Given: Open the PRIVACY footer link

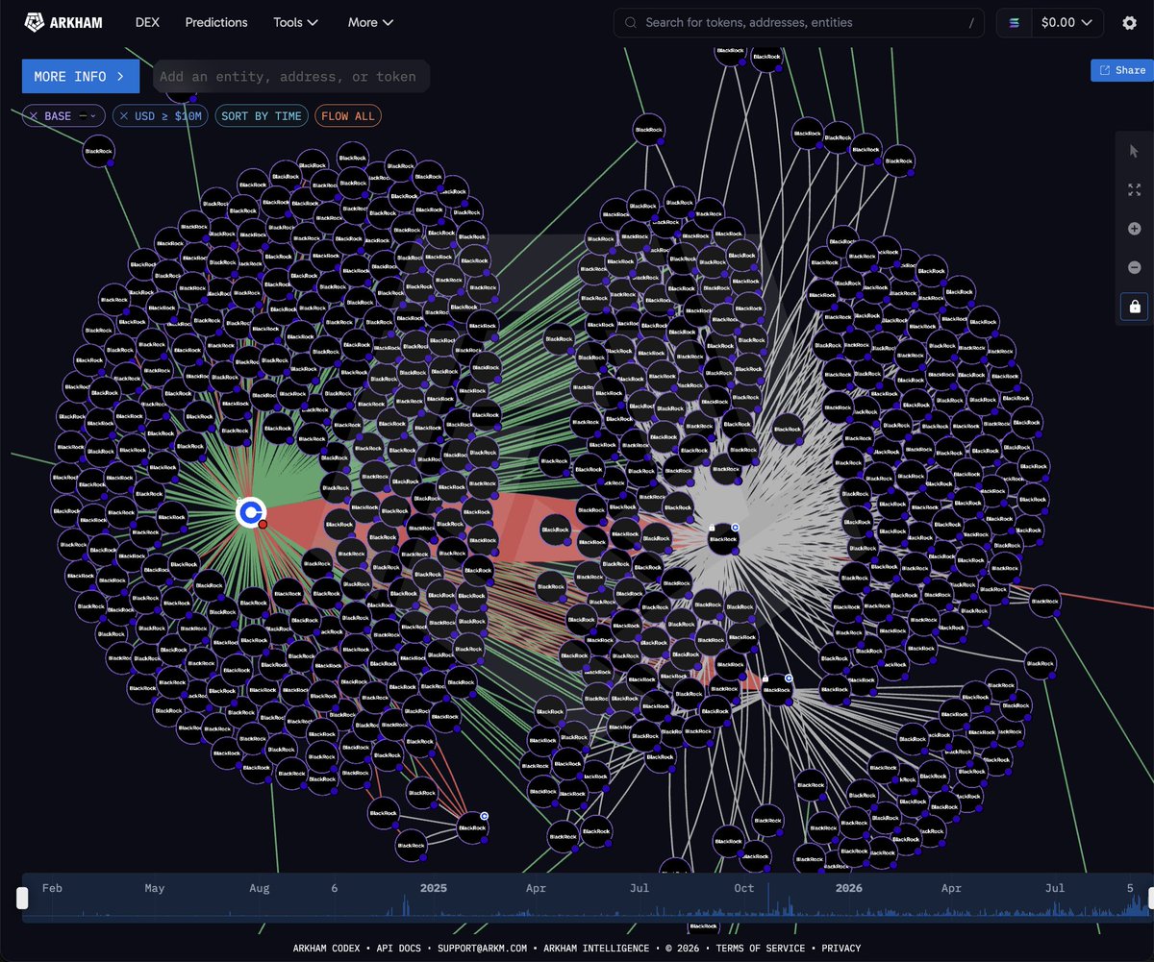Looking at the screenshot, I should click(x=841, y=949).
